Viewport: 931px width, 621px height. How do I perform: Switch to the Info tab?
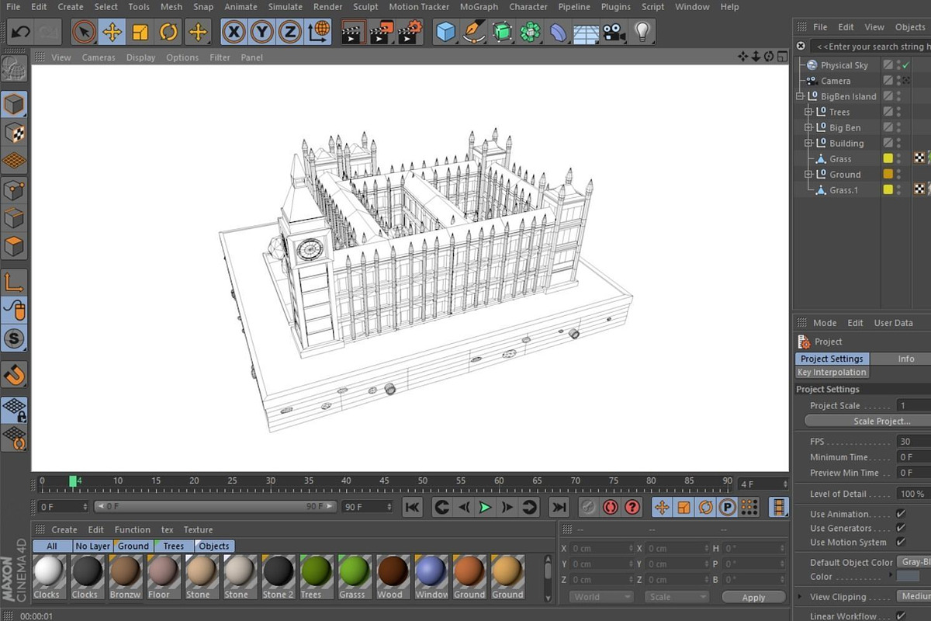tap(906, 359)
